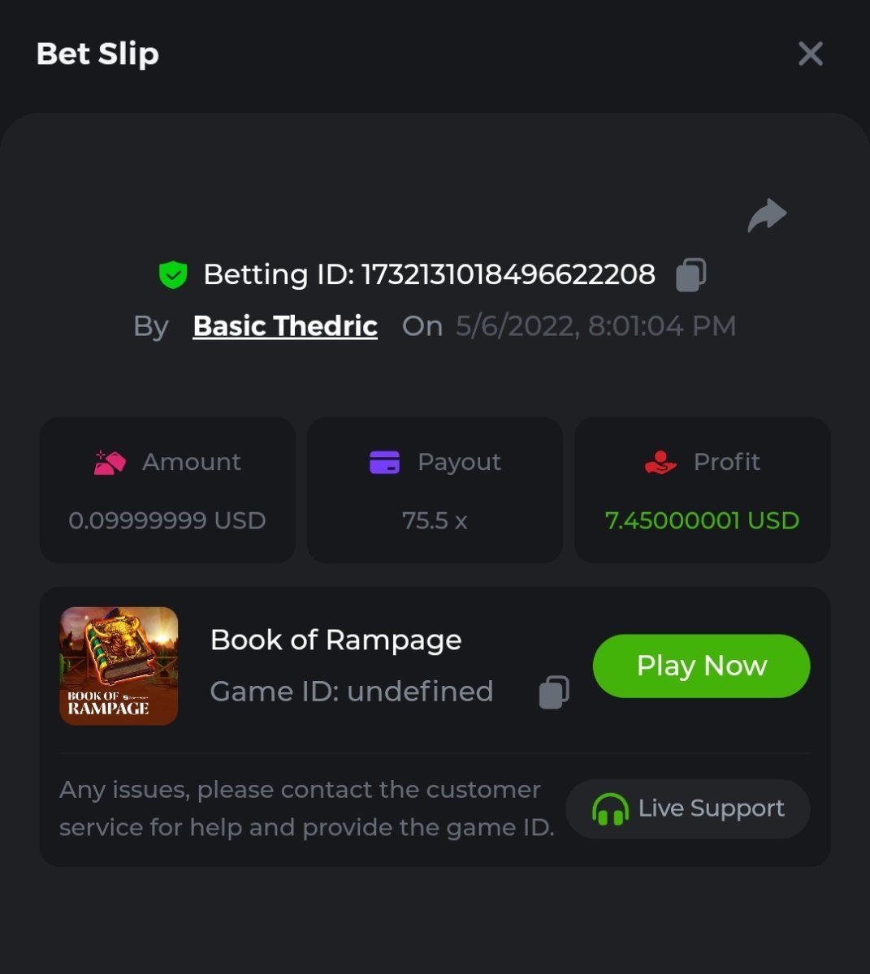Open Live Support chat

pos(688,808)
